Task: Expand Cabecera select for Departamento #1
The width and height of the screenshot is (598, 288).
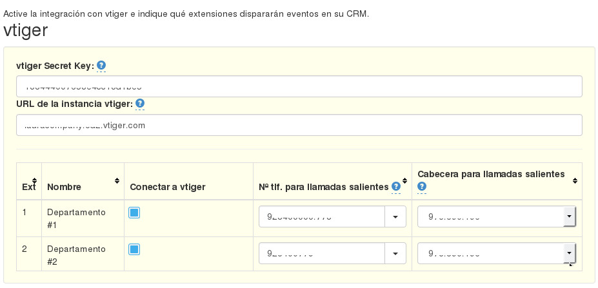Action: pos(569,217)
